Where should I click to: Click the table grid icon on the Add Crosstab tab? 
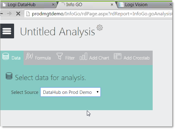point(117,56)
